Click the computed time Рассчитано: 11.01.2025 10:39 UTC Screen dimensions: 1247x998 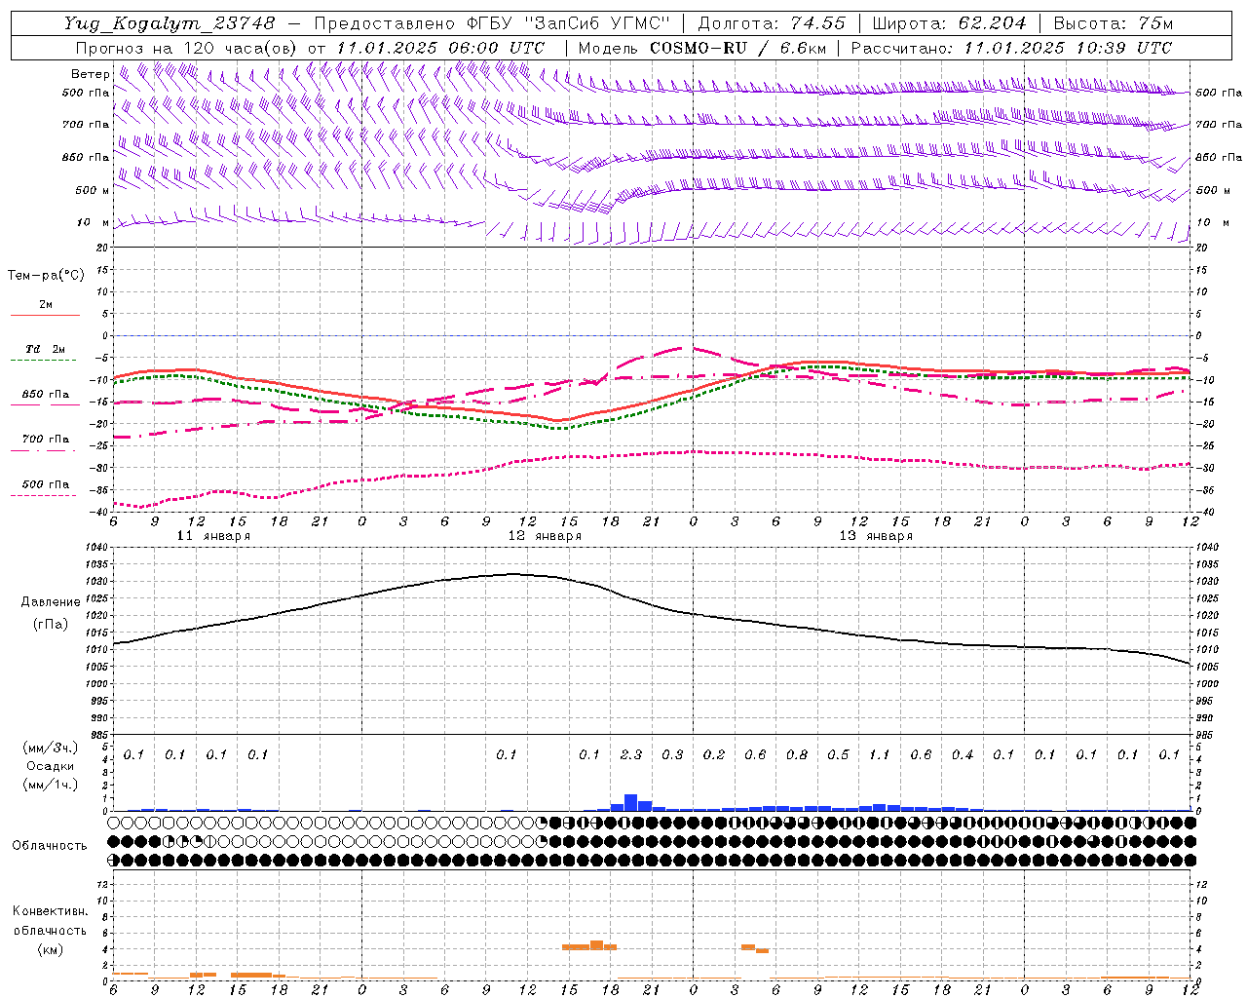tap(1011, 48)
